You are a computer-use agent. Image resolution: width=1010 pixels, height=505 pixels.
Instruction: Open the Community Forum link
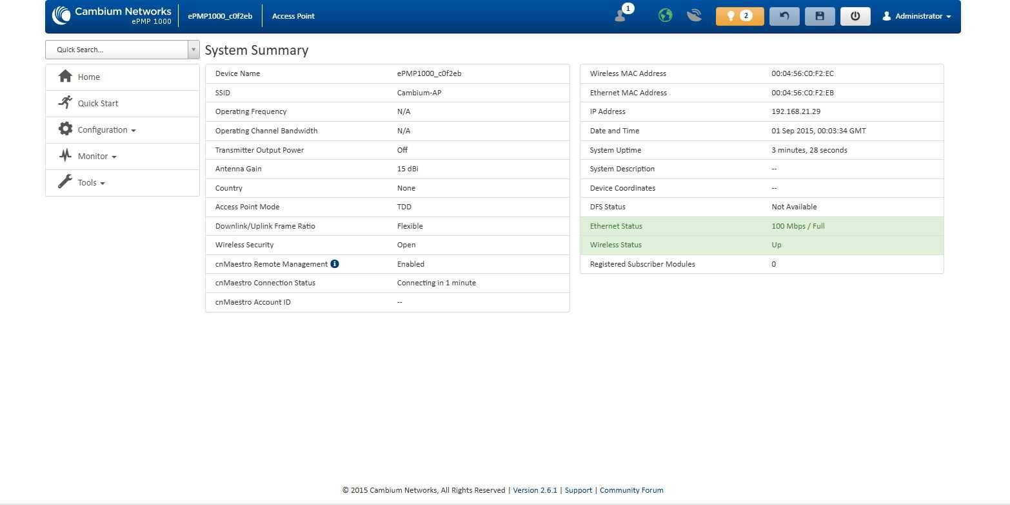pyautogui.click(x=631, y=490)
